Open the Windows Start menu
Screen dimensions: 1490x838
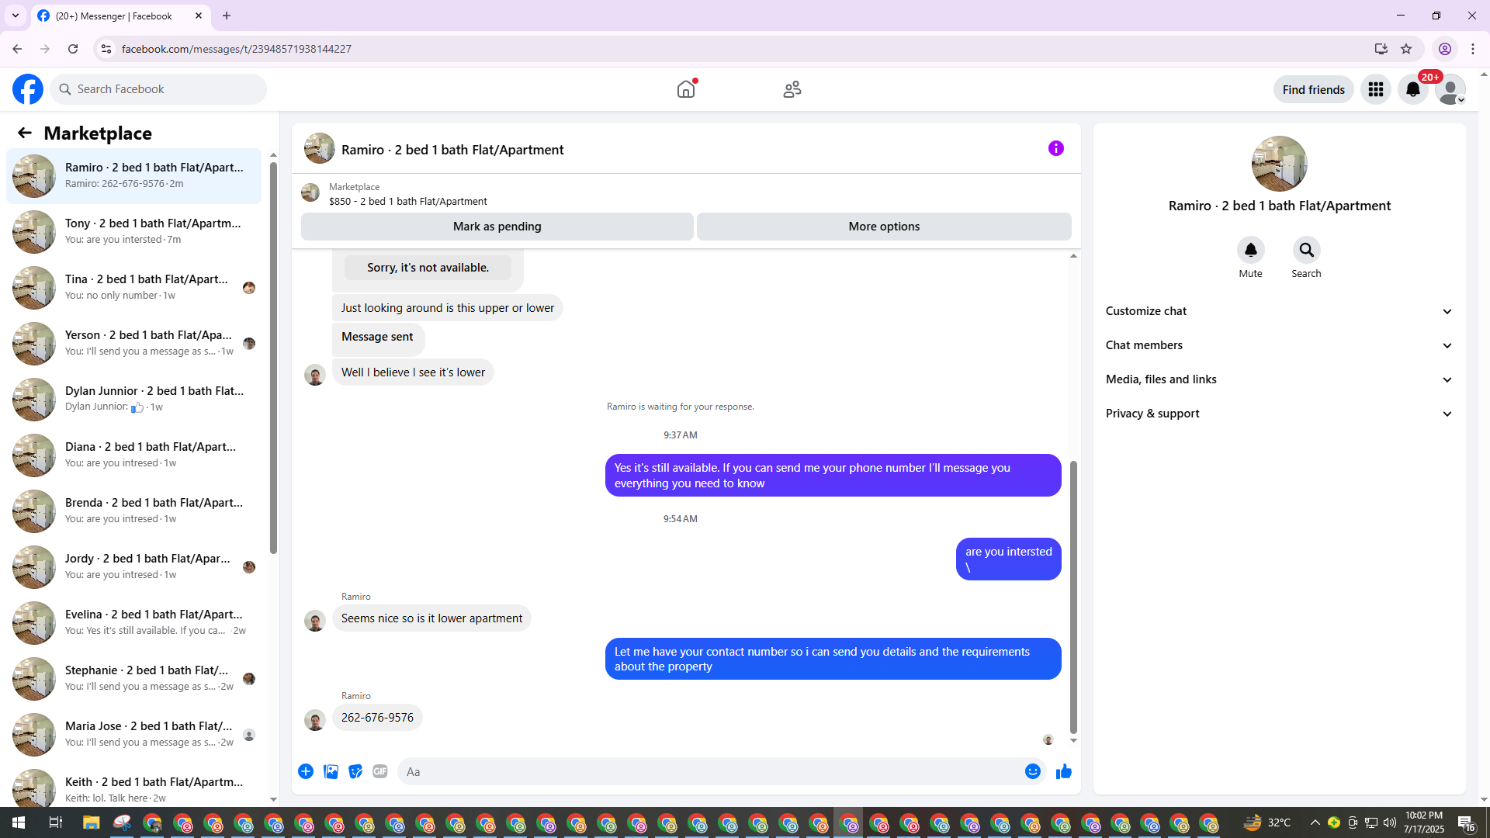click(19, 822)
